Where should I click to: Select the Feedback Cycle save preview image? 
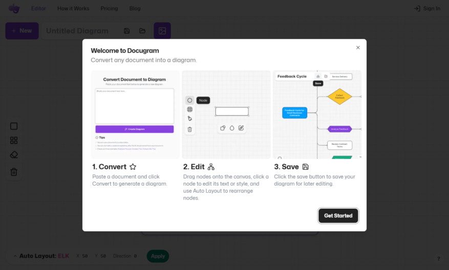click(x=317, y=115)
